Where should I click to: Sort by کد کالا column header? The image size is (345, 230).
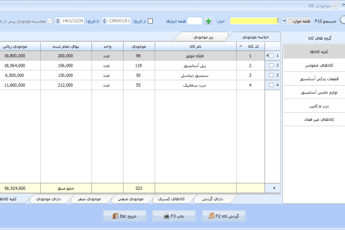click(x=251, y=47)
